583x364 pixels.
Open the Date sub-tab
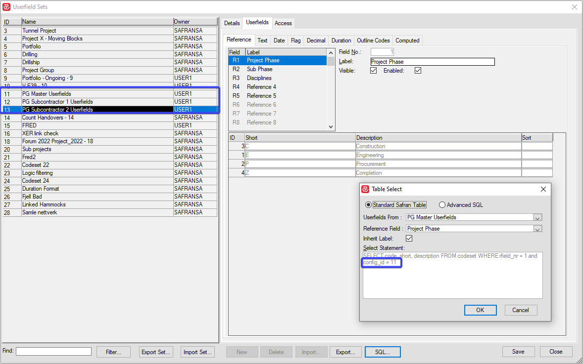tap(279, 40)
